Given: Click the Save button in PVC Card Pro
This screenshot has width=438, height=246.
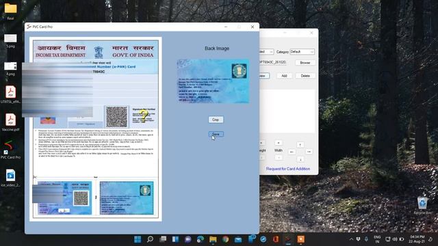Looking at the screenshot, I should click(216, 134).
